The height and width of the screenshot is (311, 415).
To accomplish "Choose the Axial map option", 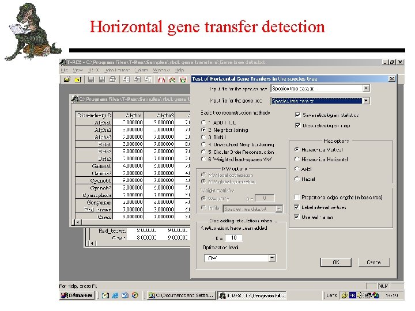I will (x=297, y=169).
